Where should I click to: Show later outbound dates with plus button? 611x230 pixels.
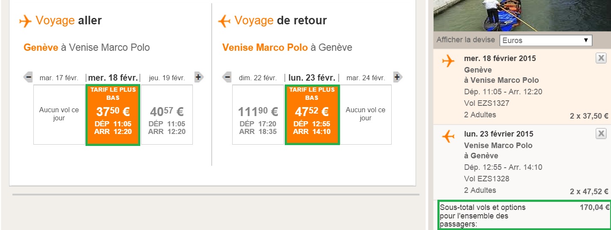[198, 77]
